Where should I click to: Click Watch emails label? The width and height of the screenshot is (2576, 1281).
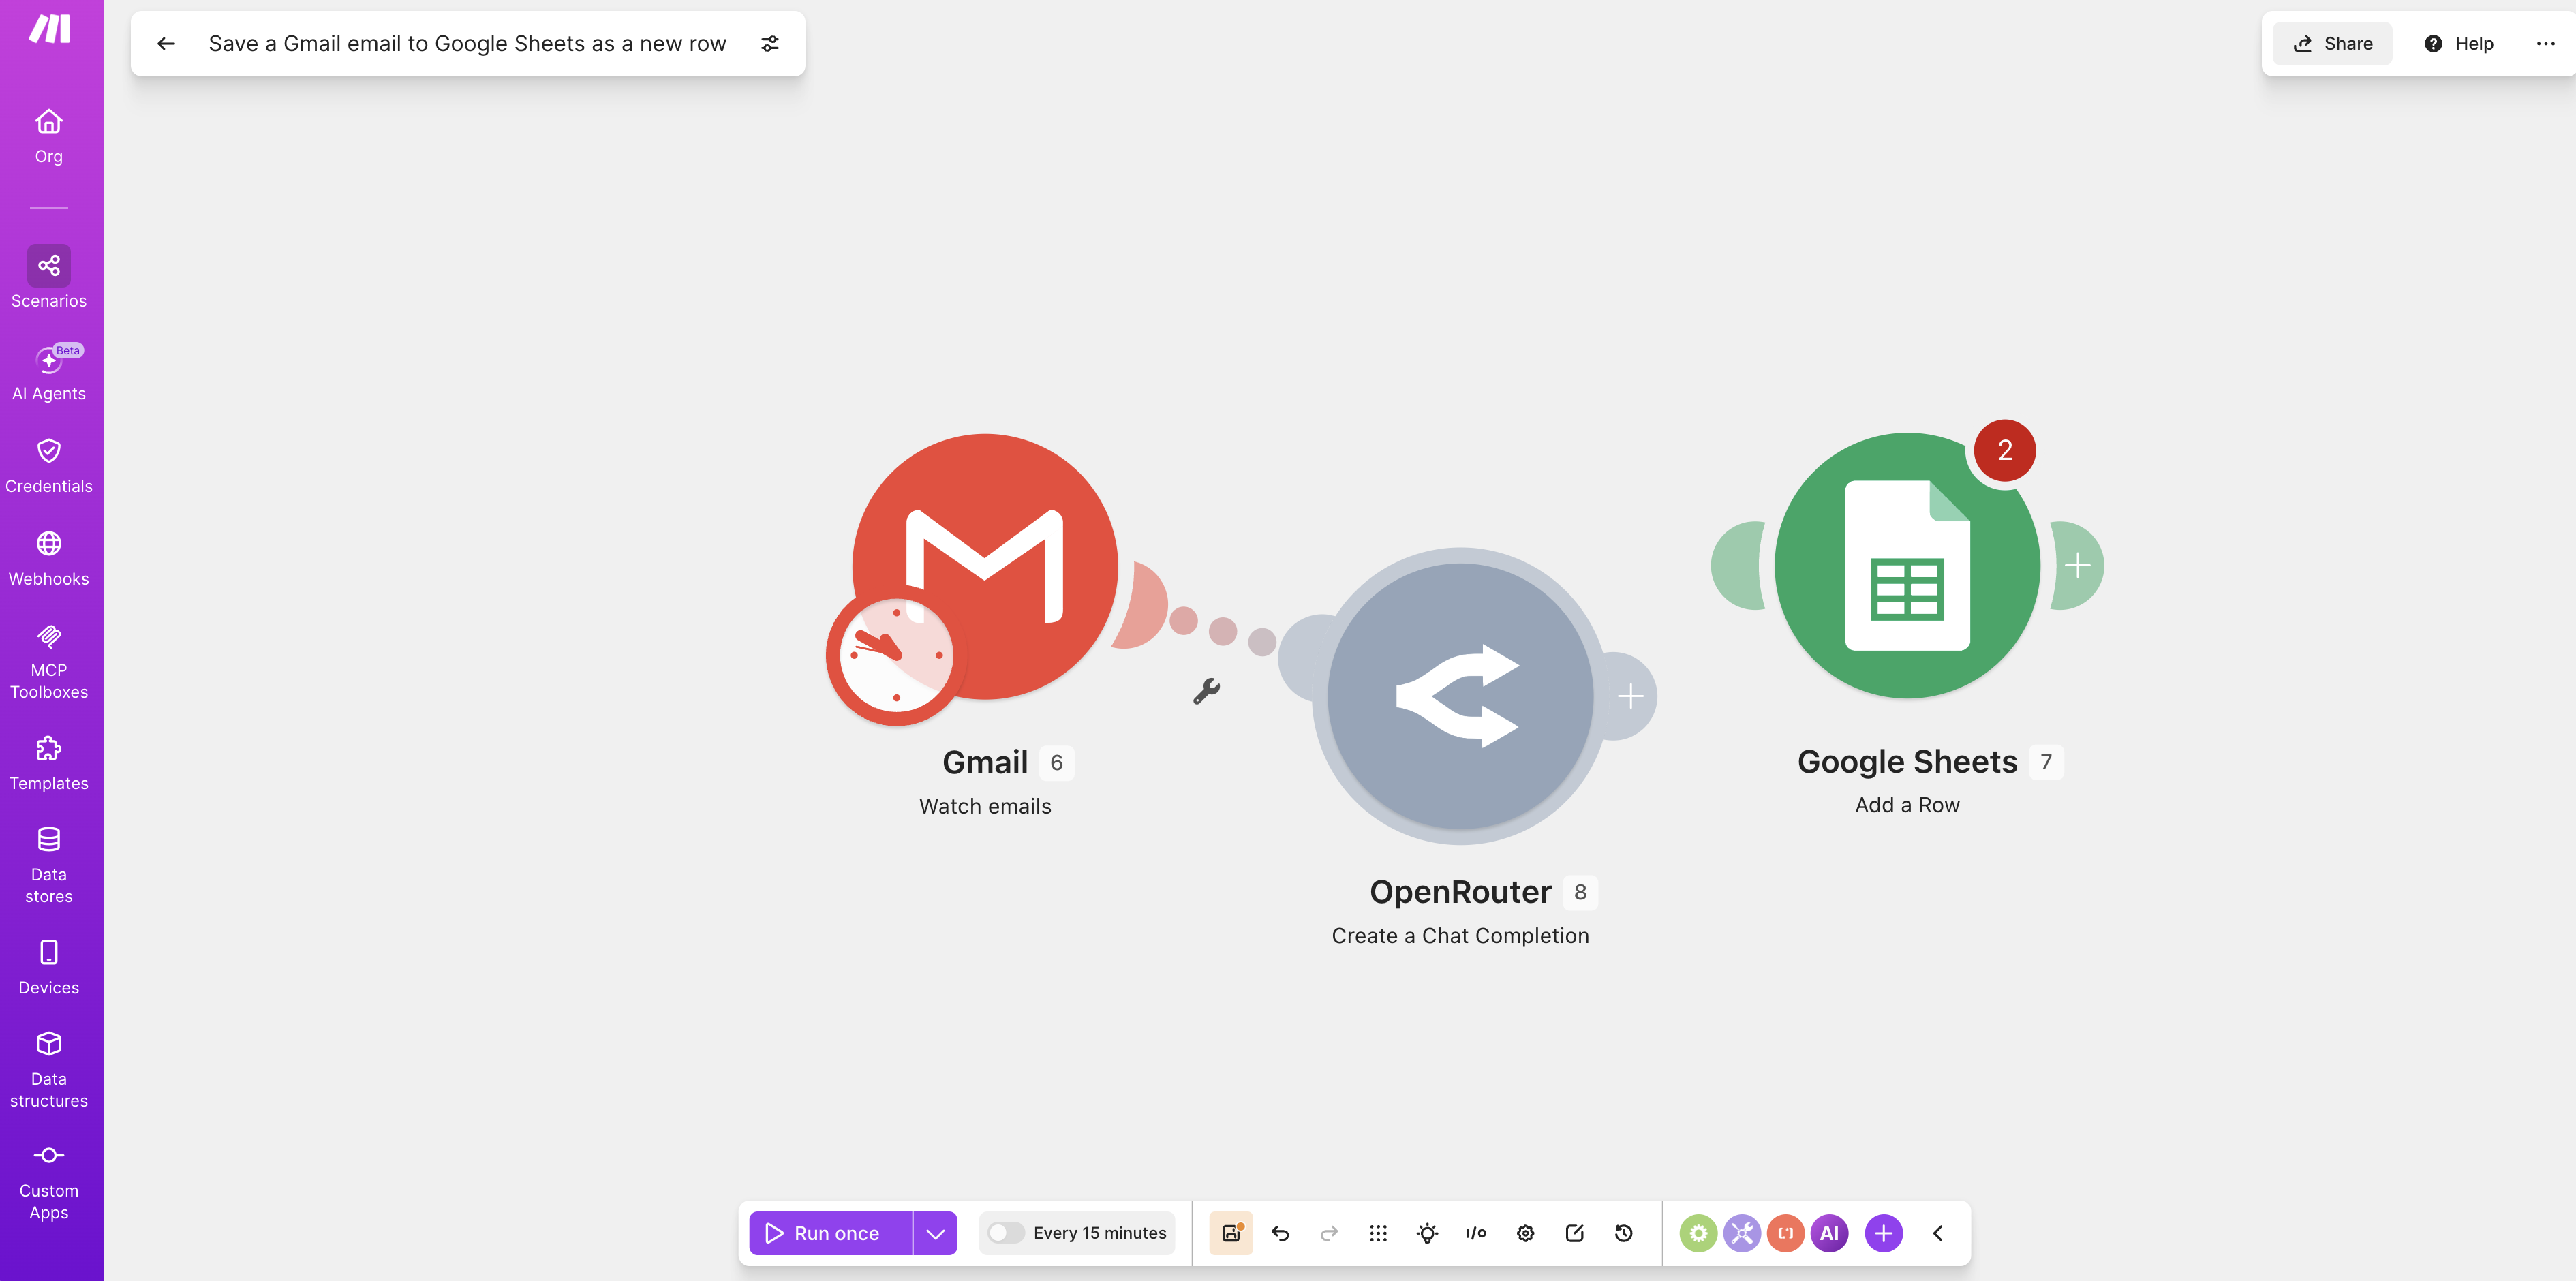click(x=985, y=806)
